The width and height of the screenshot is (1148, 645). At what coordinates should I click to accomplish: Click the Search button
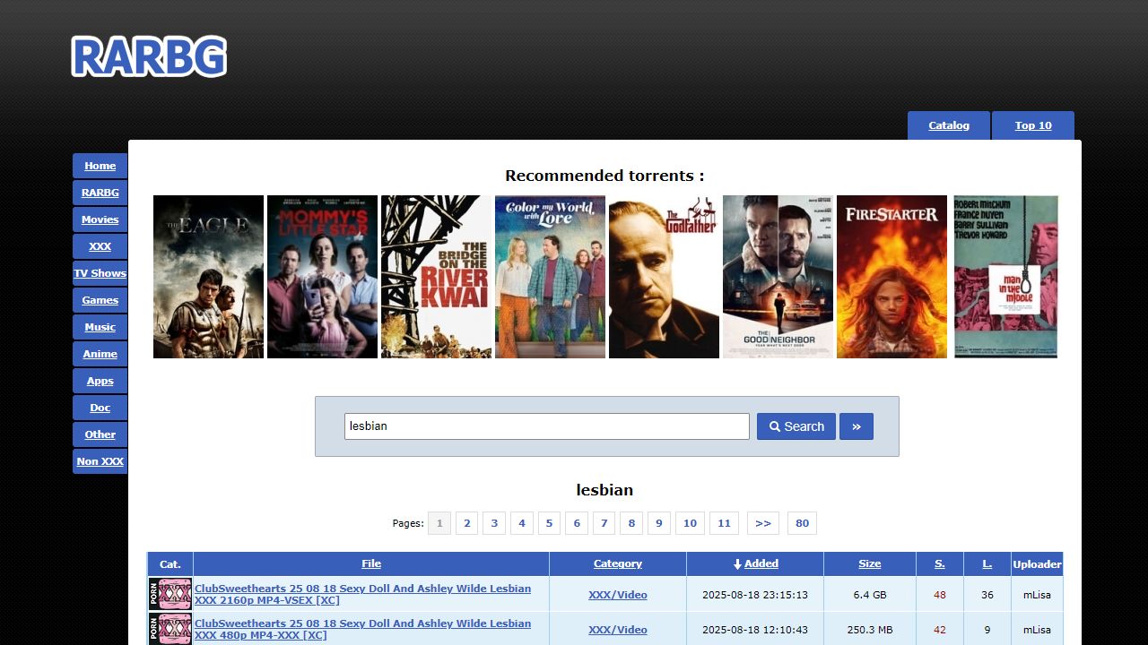pyautogui.click(x=796, y=426)
